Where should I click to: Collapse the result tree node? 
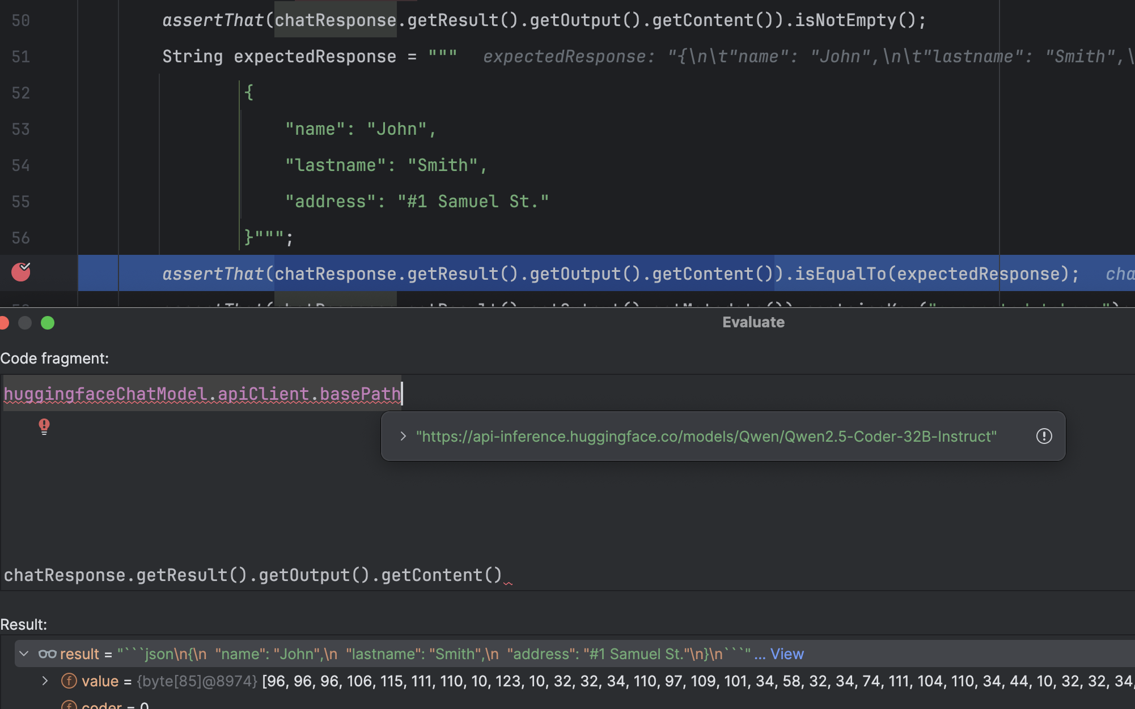click(x=24, y=654)
